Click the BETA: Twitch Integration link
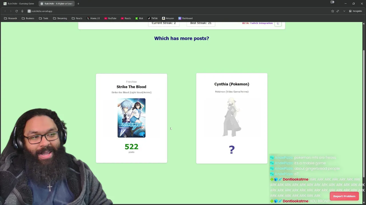 (x=257, y=23)
